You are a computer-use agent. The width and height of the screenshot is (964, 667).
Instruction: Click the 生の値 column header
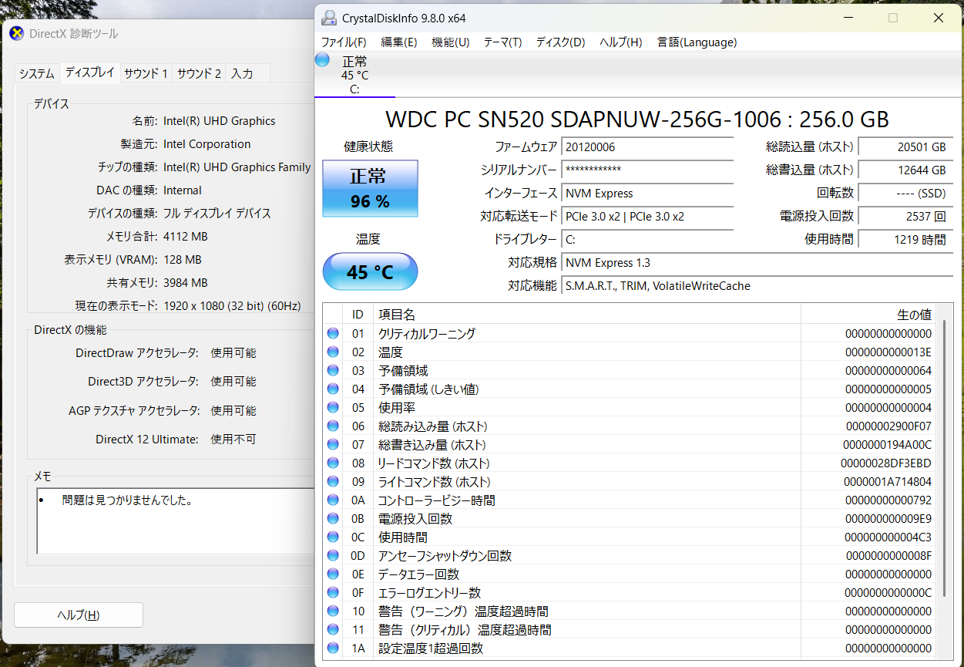(868, 314)
